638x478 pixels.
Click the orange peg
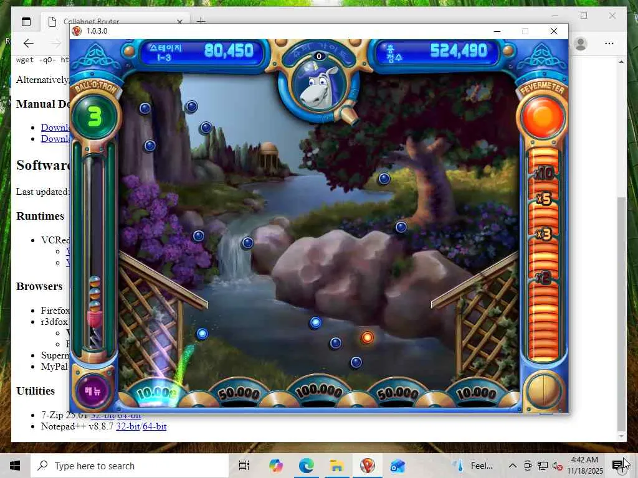click(x=367, y=337)
